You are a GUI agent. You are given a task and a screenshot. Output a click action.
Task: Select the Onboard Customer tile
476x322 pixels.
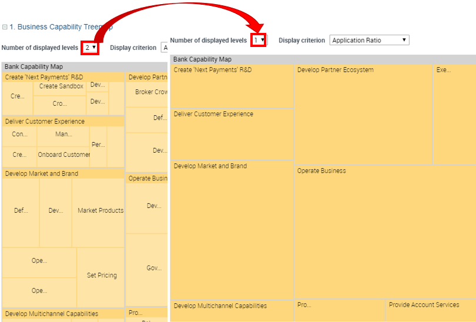[63, 155]
